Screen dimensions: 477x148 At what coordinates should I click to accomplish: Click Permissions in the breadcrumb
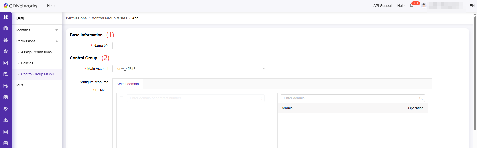[x=76, y=18]
